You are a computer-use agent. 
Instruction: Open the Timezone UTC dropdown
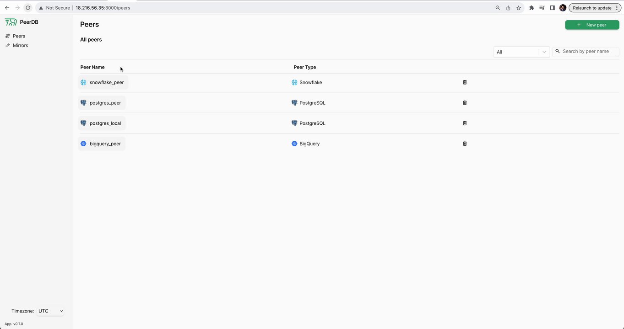click(x=50, y=311)
